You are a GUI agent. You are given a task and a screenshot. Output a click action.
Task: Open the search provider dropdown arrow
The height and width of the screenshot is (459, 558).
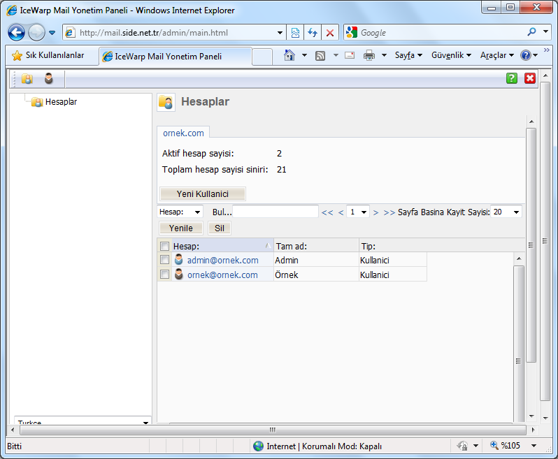click(545, 31)
